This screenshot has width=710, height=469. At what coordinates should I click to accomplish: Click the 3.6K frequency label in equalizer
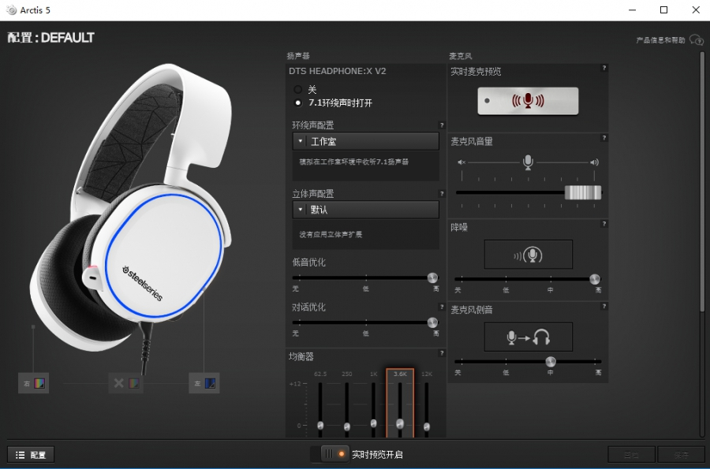coord(400,374)
